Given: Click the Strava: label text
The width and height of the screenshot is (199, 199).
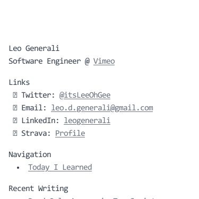Looking at the screenshot, I should (36, 133).
